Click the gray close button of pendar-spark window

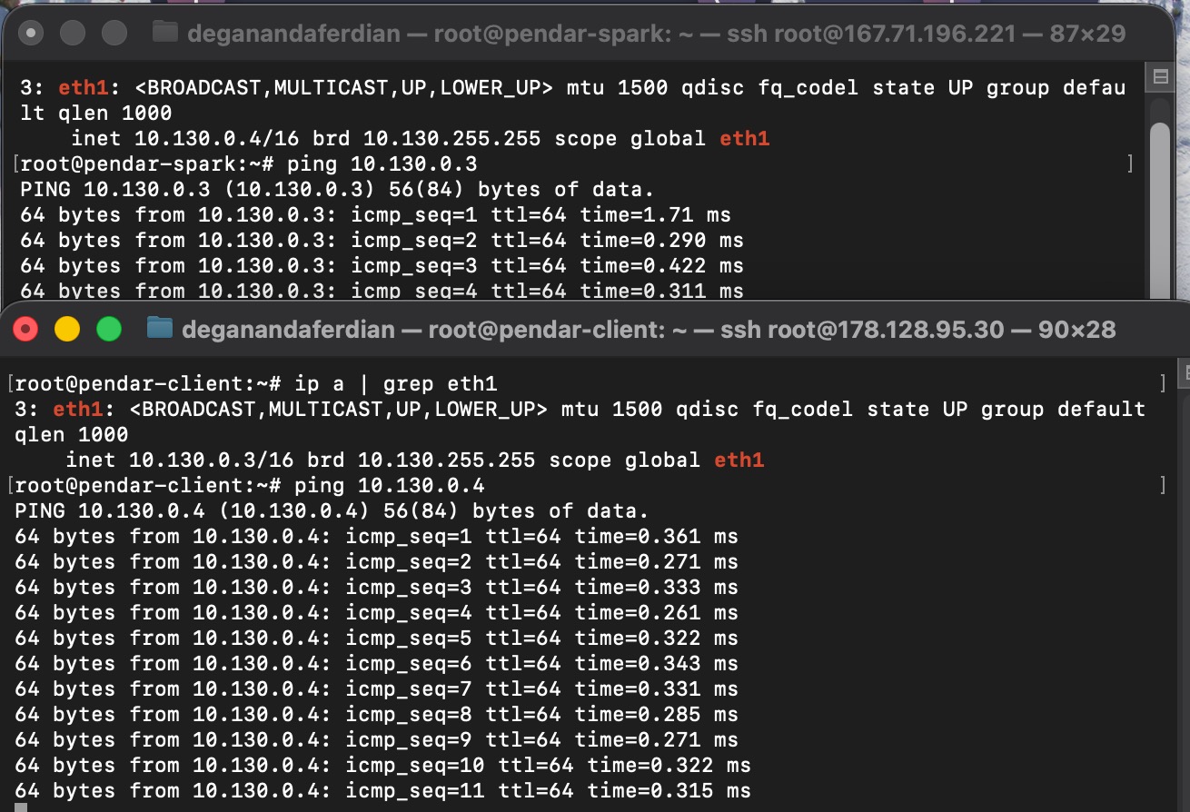[31, 34]
